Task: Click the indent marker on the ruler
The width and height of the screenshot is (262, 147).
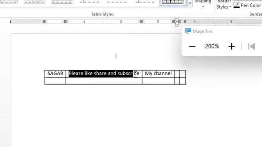Action: [176, 22]
